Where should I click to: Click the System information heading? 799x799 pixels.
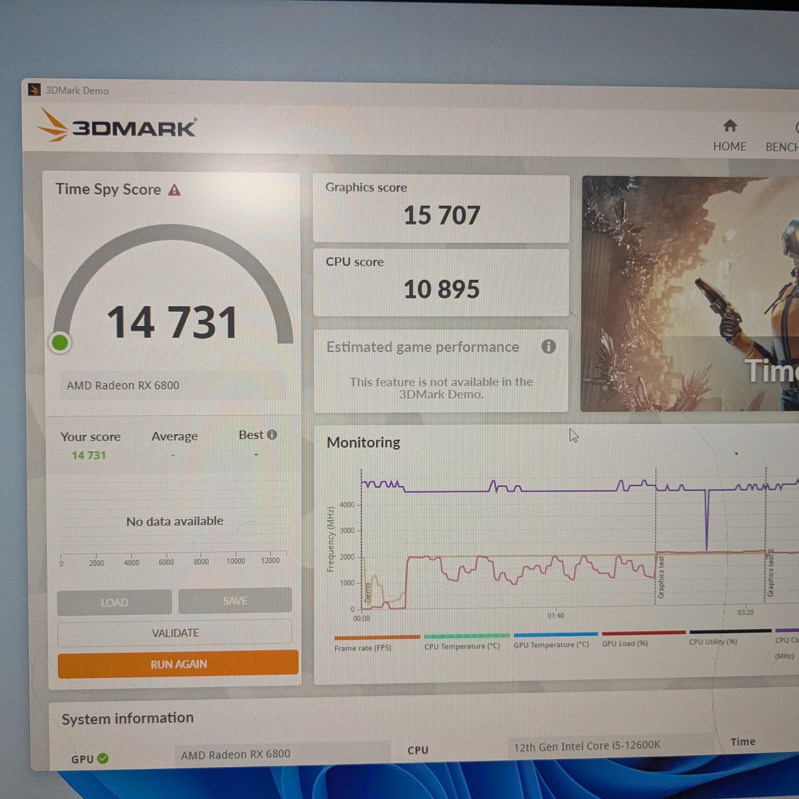pyautogui.click(x=128, y=718)
